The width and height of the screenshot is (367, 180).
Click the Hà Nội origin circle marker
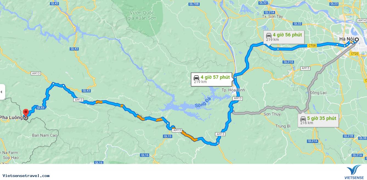pos(357,40)
